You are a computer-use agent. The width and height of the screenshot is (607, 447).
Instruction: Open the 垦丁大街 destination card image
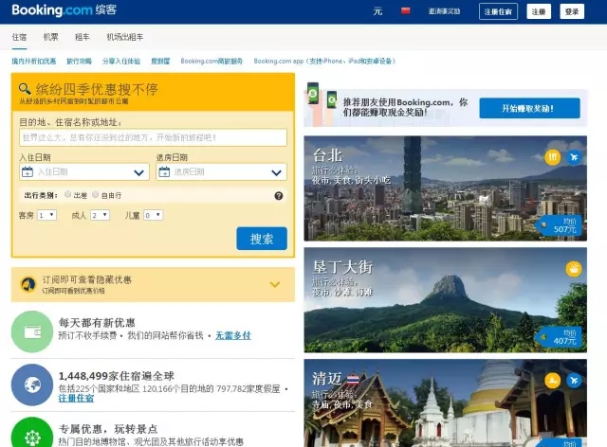click(445, 300)
